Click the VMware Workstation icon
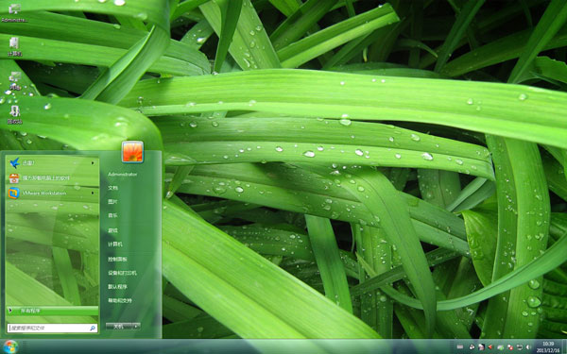This screenshot has height=354, width=567. pos(14,194)
